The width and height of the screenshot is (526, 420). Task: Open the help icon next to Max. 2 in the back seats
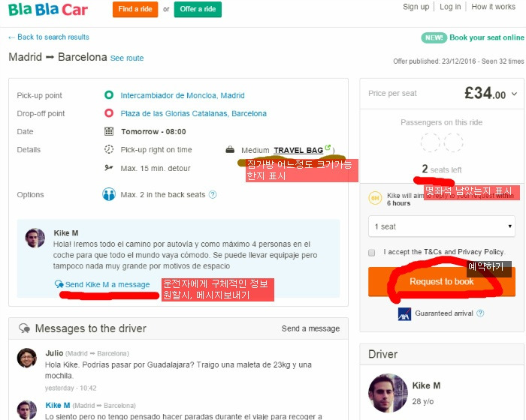[x=213, y=194]
